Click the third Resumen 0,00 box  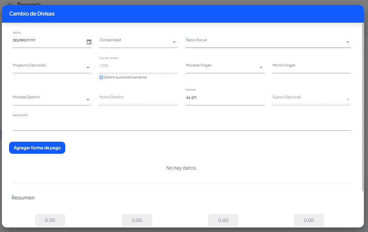click(223, 220)
